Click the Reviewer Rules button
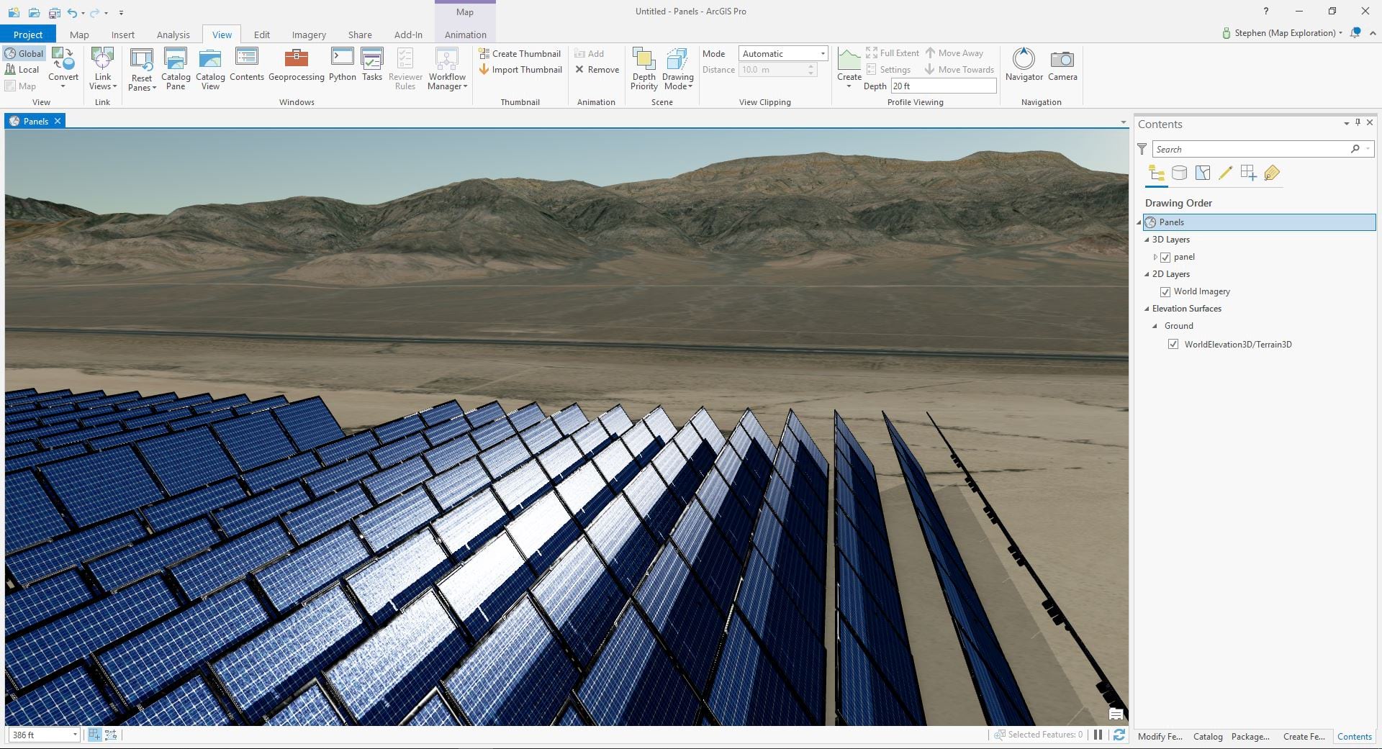 [x=405, y=68]
